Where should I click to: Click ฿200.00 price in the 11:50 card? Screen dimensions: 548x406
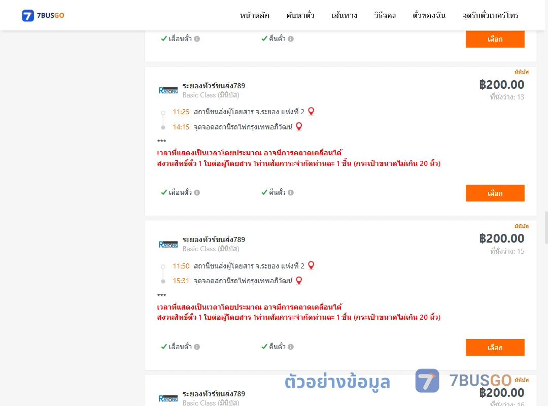502,239
